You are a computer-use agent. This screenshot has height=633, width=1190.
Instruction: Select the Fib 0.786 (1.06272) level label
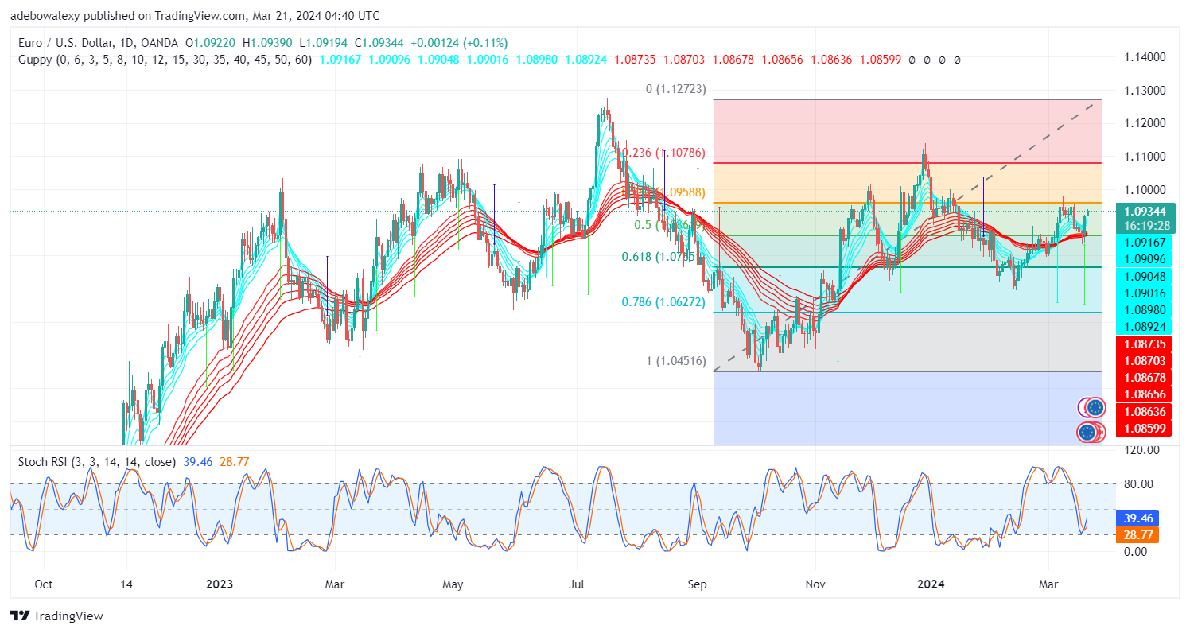click(x=663, y=302)
